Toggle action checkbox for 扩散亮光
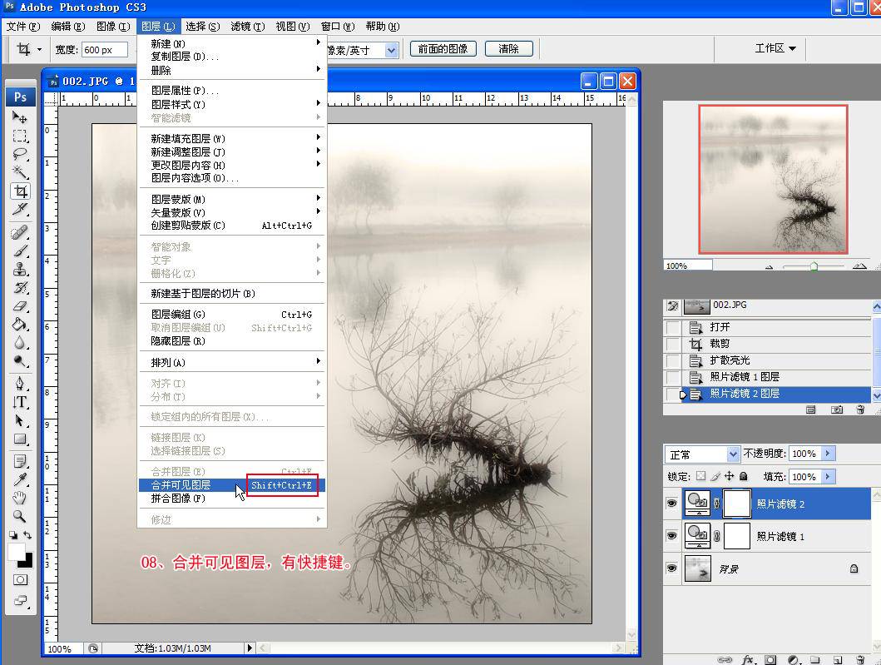The image size is (881, 665). 672,360
